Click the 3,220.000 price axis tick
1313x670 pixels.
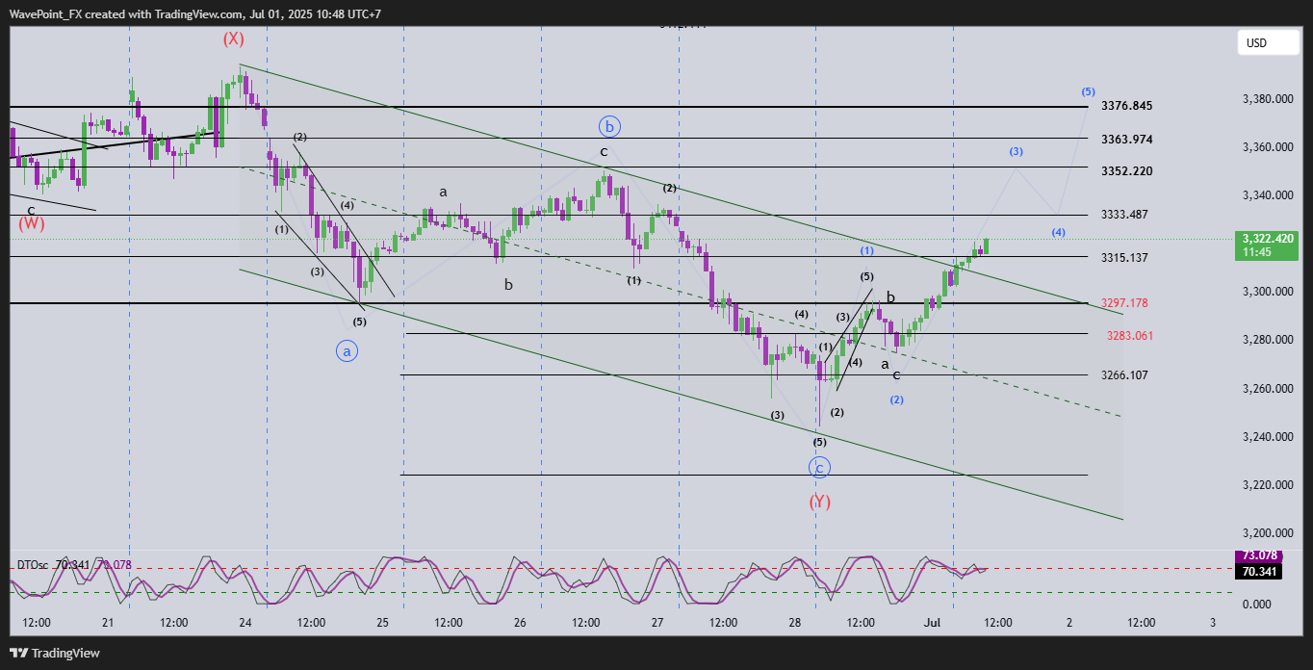[1267, 485]
